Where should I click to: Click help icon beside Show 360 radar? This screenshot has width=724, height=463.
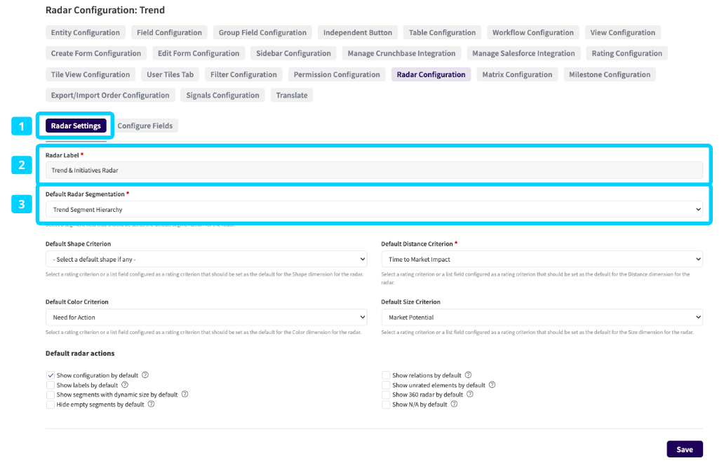point(470,394)
